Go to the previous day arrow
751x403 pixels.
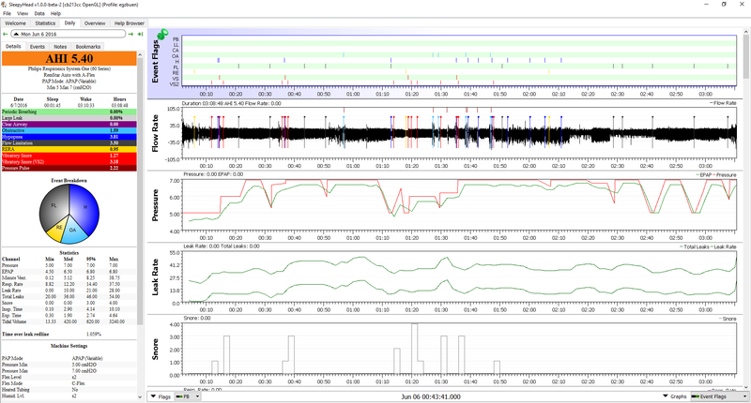click(6, 35)
